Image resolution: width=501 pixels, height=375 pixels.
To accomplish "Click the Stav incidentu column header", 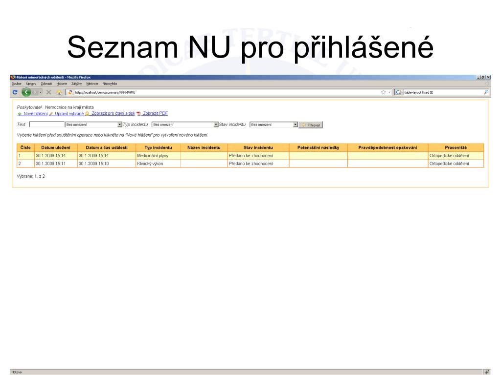I will (x=258, y=147).
